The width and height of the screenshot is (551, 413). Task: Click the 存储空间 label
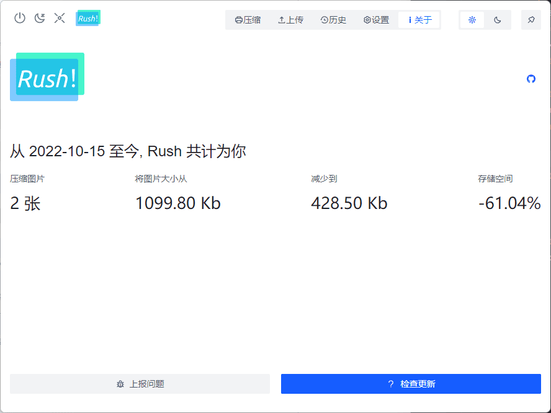(x=495, y=179)
